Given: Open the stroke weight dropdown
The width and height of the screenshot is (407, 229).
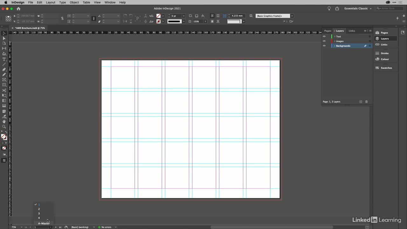Looking at the screenshot, I should tap(183, 16).
